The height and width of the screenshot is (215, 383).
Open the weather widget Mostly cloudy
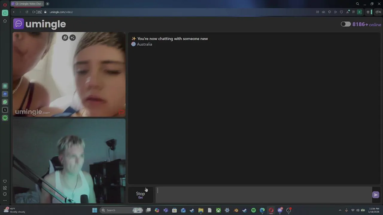pyautogui.click(x=14, y=210)
